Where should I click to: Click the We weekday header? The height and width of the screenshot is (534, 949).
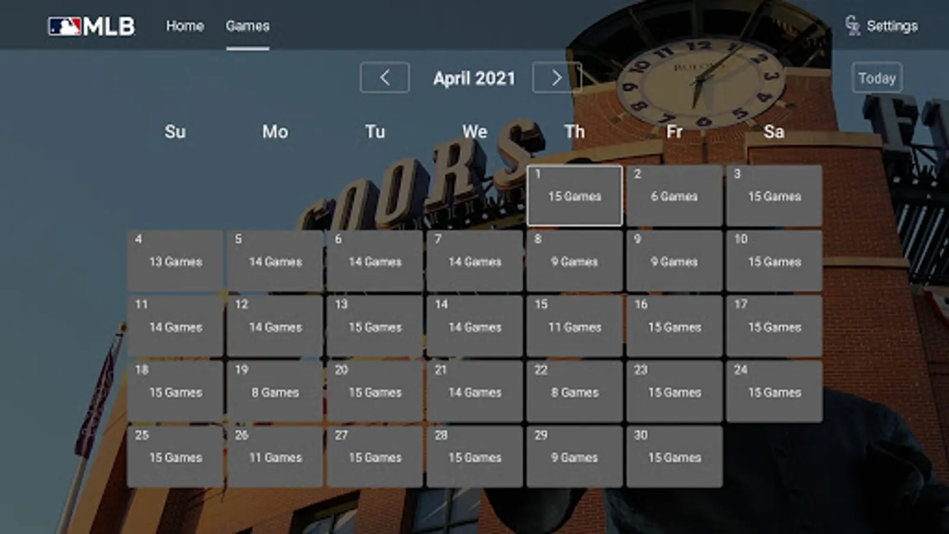[474, 132]
